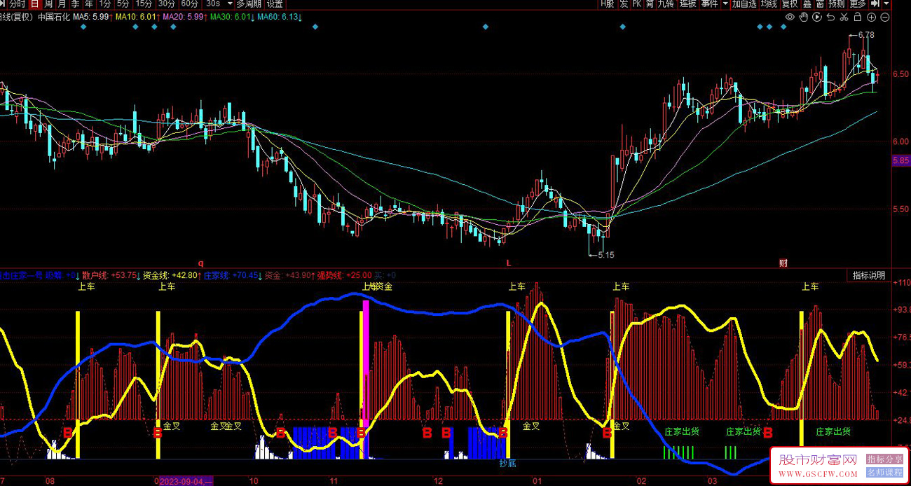Click the 资金线 +42.80 value label
Screen dimensions: 911x486
tap(172, 275)
